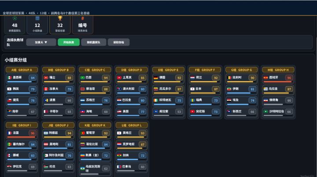Click the 瑞士 flag in Group B
Screen dimensions: 317x177
click(x=46, y=77)
